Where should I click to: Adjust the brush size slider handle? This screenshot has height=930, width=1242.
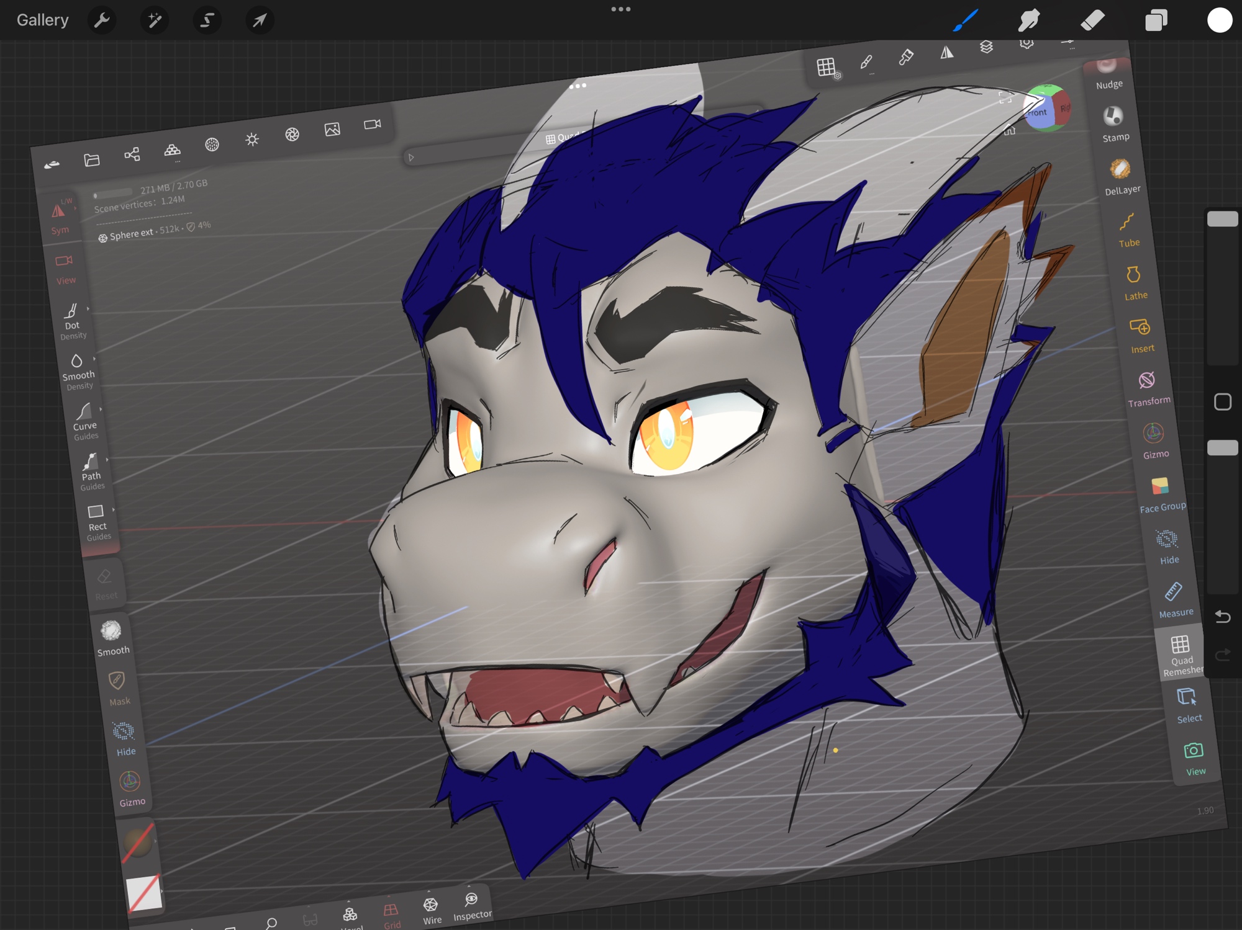(1222, 219)
